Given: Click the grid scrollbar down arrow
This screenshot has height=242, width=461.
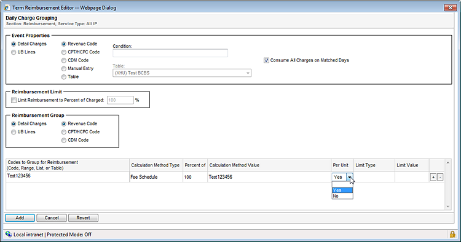Looking at the screenshot, I should coord(447,206).
